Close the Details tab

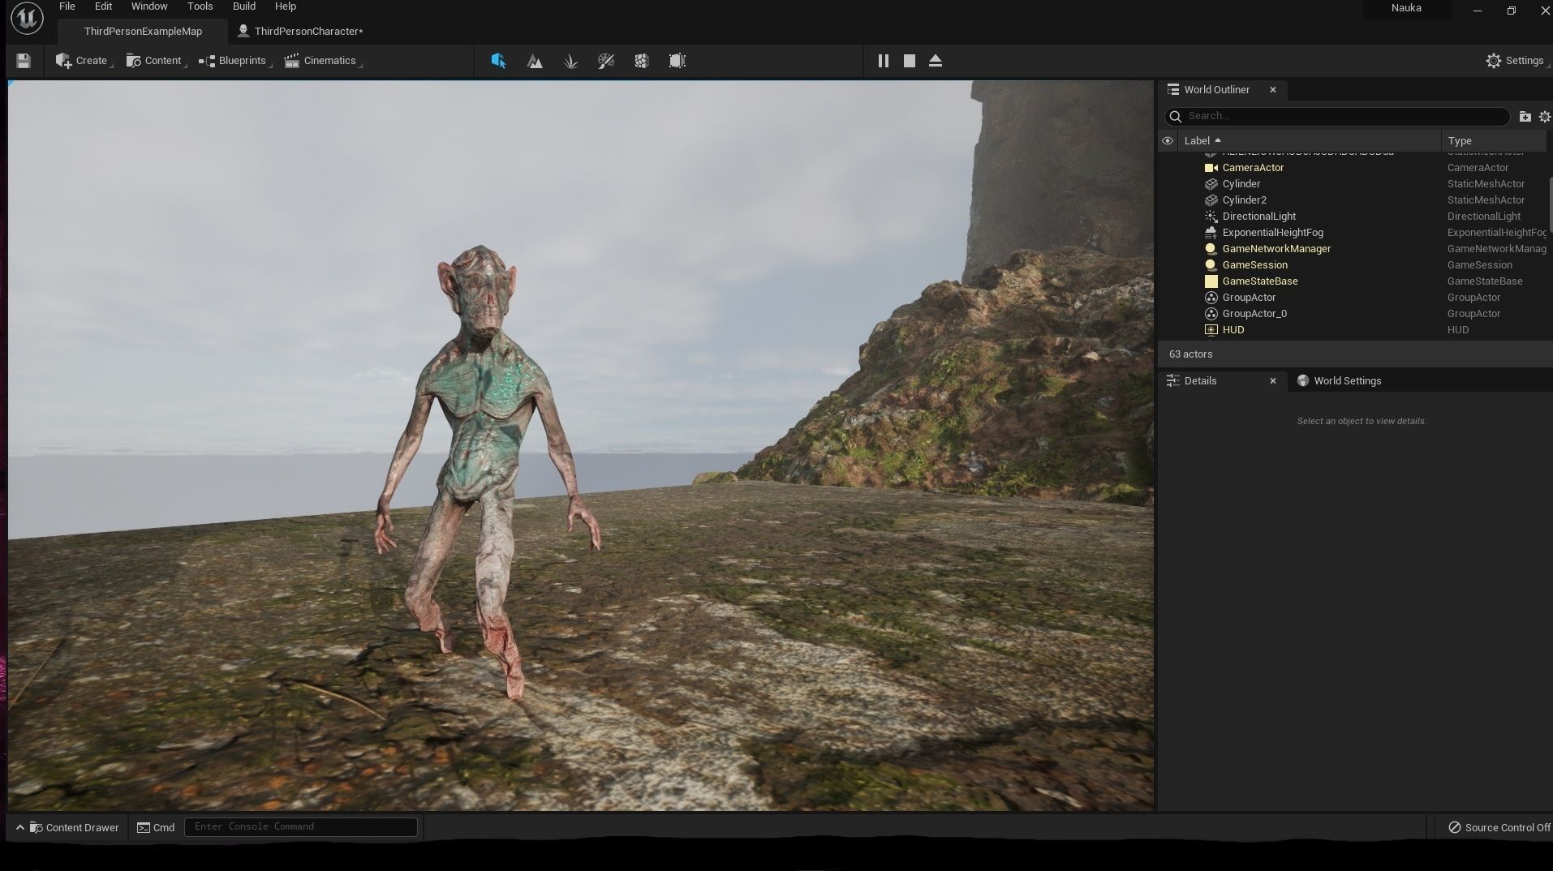[1273, 381]
